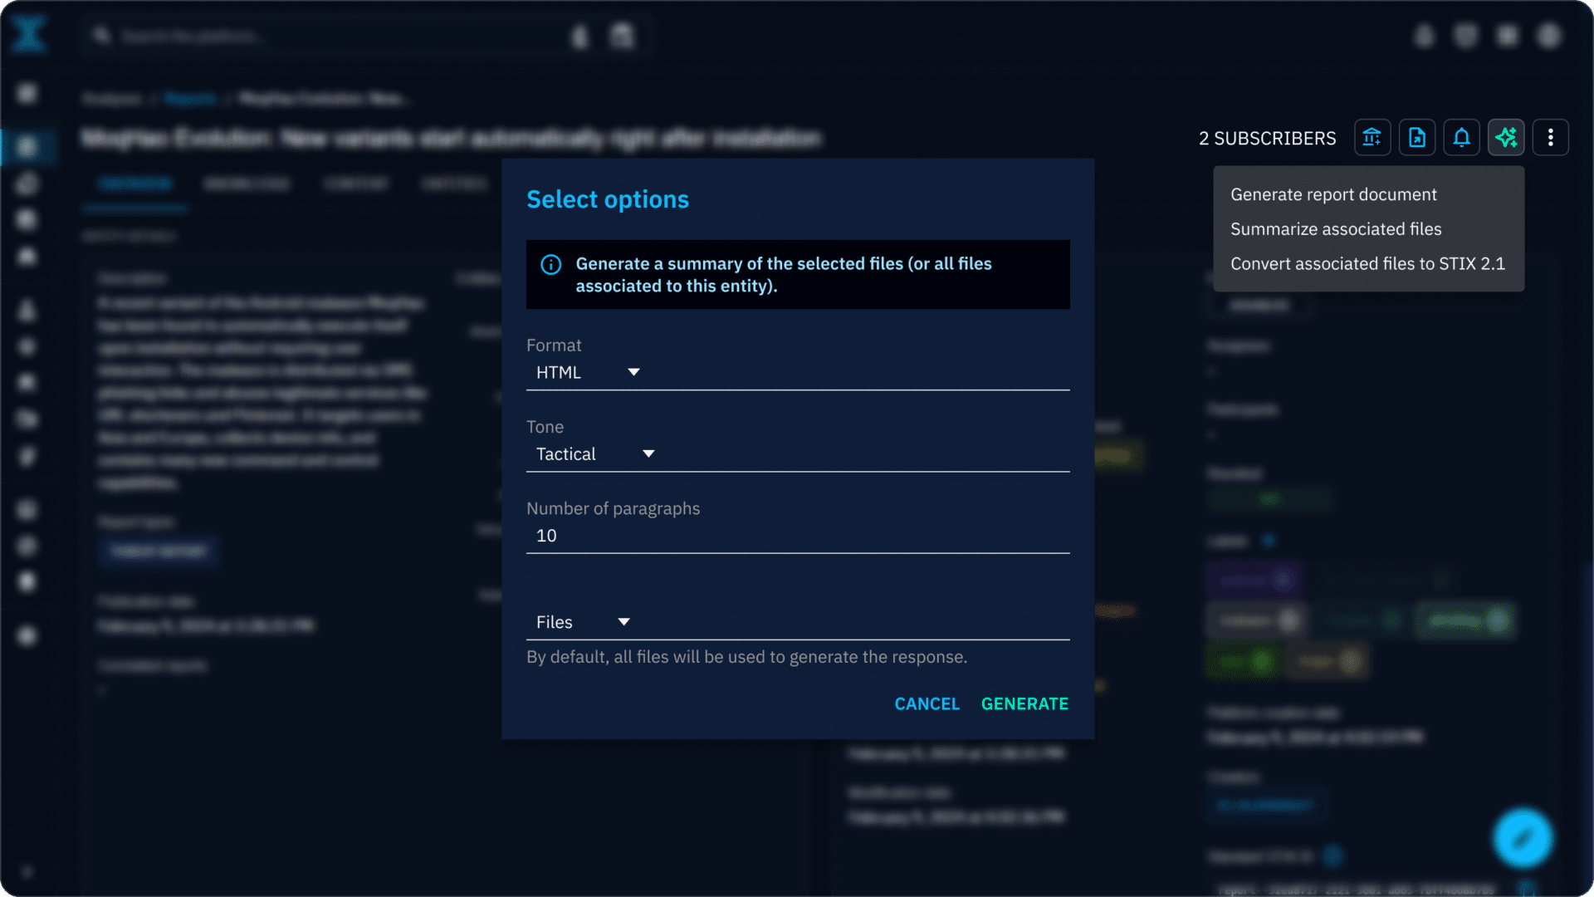
Task: Focus the platform search bar
Action: point(332,36)
